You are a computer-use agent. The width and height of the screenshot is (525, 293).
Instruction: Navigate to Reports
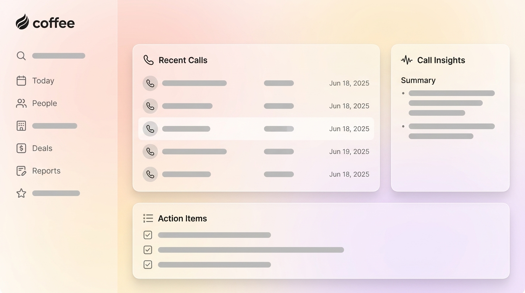(46, 171)
